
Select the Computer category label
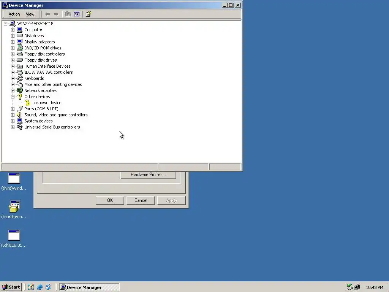point(33,30)
